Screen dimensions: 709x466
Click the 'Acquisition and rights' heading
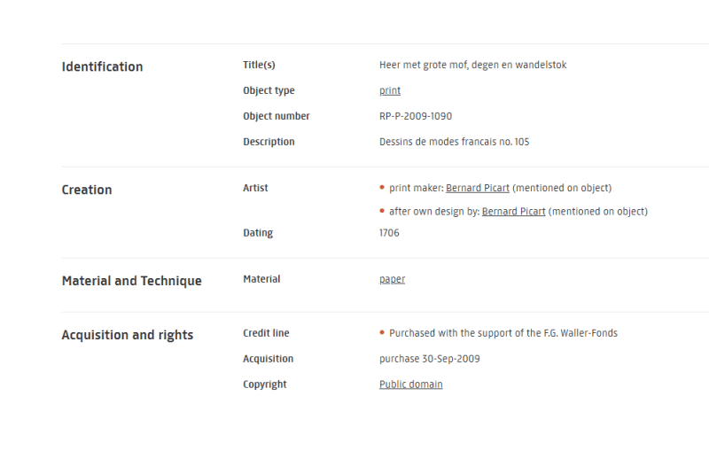point(128,335)
